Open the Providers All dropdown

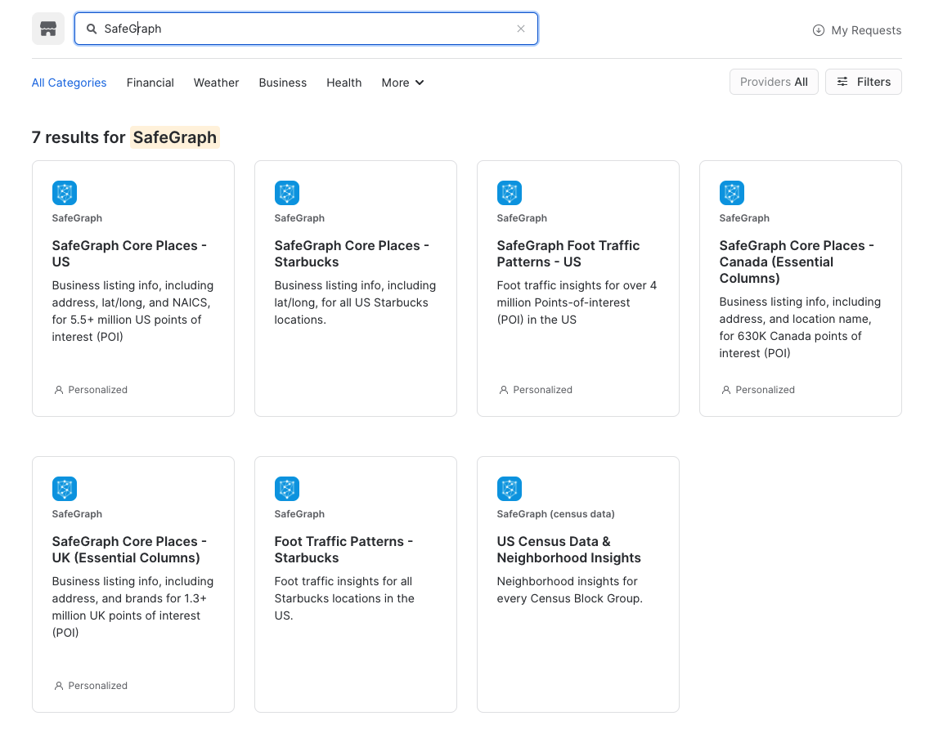773,82
